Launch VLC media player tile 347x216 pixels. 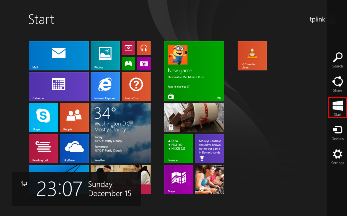(x=252, y=56)
